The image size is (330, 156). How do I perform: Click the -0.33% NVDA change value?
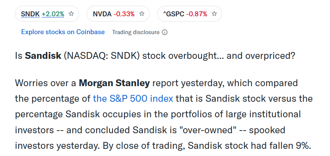pyautogui.click(x=124, y=14)
